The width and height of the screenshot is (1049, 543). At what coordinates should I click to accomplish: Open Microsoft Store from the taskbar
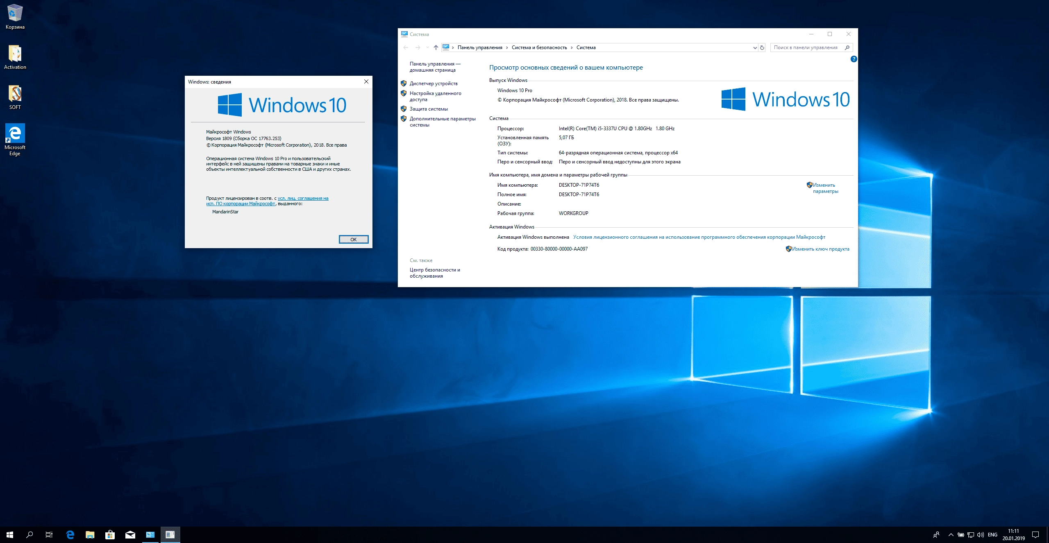[110, 534]
